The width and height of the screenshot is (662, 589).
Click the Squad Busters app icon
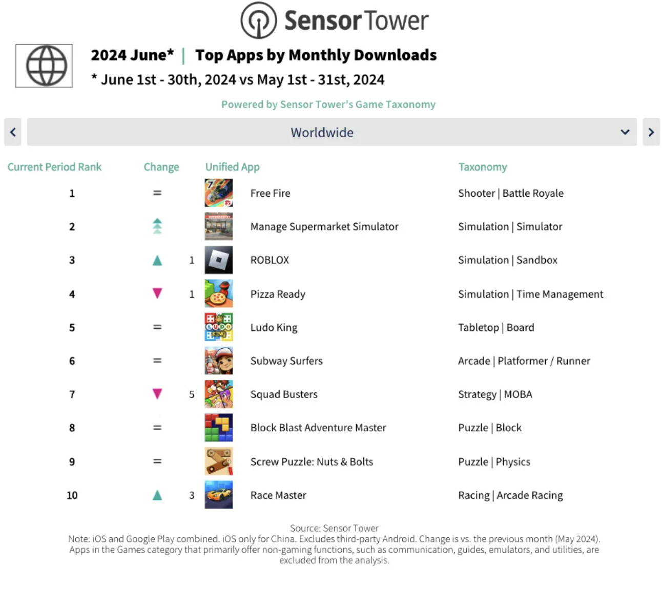218,394
